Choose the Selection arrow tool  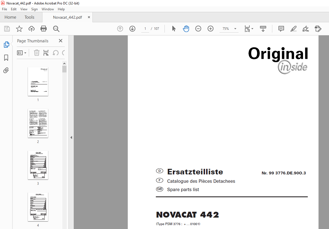pyautogui.click(x=174, y=29)
